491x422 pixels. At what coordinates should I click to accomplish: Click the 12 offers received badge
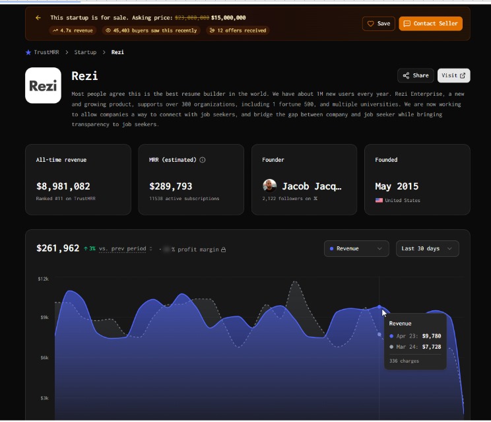[238, 30]
